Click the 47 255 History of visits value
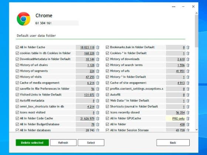The height and width of the screenshot is (155, 207). tap(90, 77)
